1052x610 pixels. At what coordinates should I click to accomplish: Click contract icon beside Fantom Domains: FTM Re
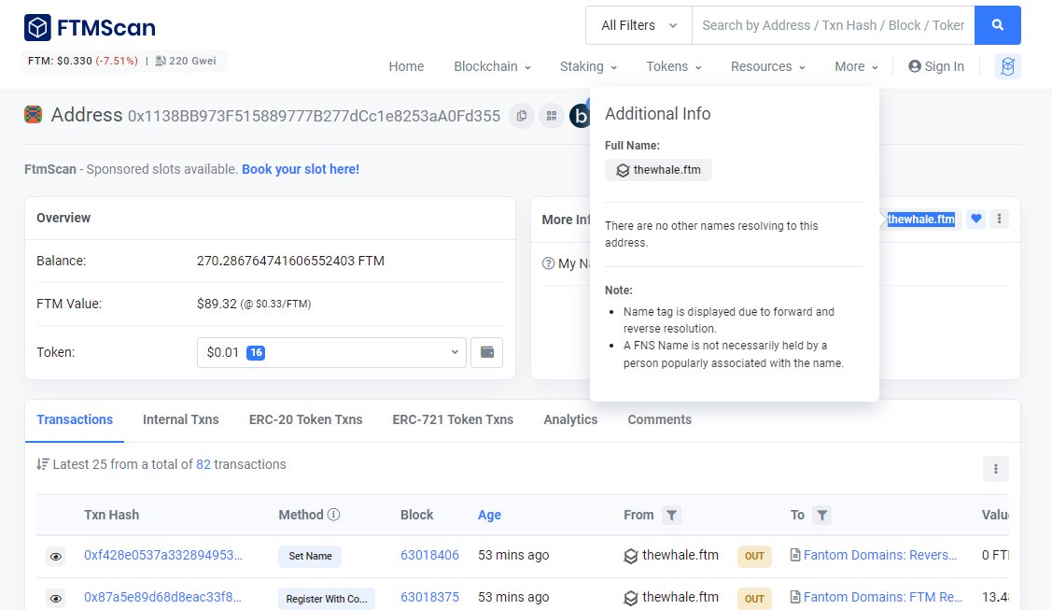[795, 597]
